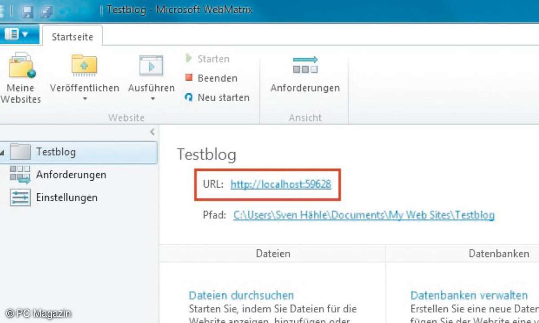Screen dimensions: 539x323
Task: Click Starten in the Website group
Action: 207,59
